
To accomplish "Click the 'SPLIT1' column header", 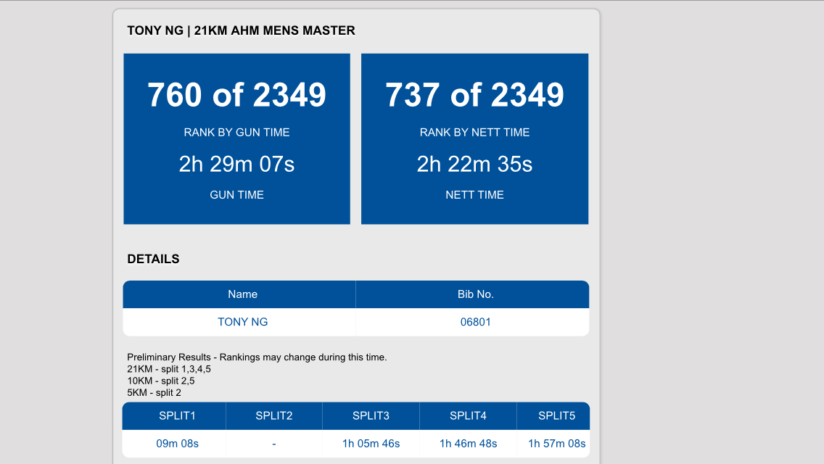I will [175, 416].
